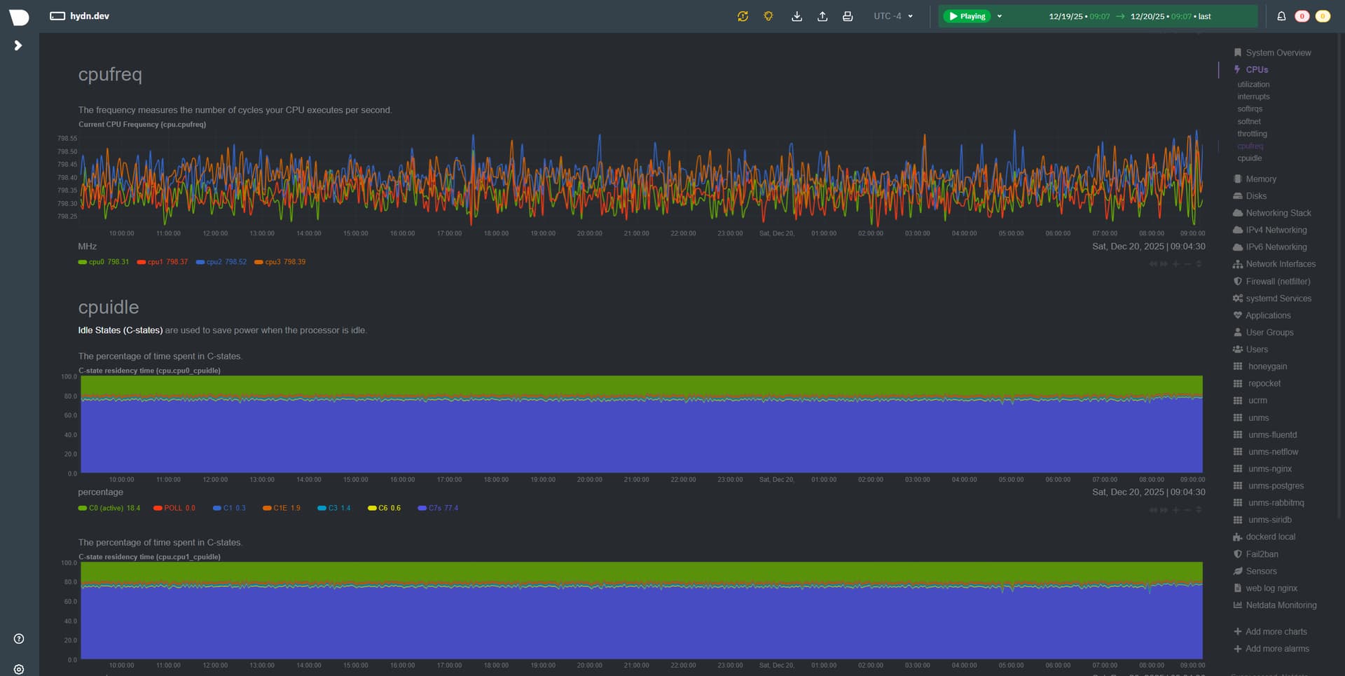Click the upload snapshot icon
The height and width of the screenshot is (676, 1345).
pos(822,16)
